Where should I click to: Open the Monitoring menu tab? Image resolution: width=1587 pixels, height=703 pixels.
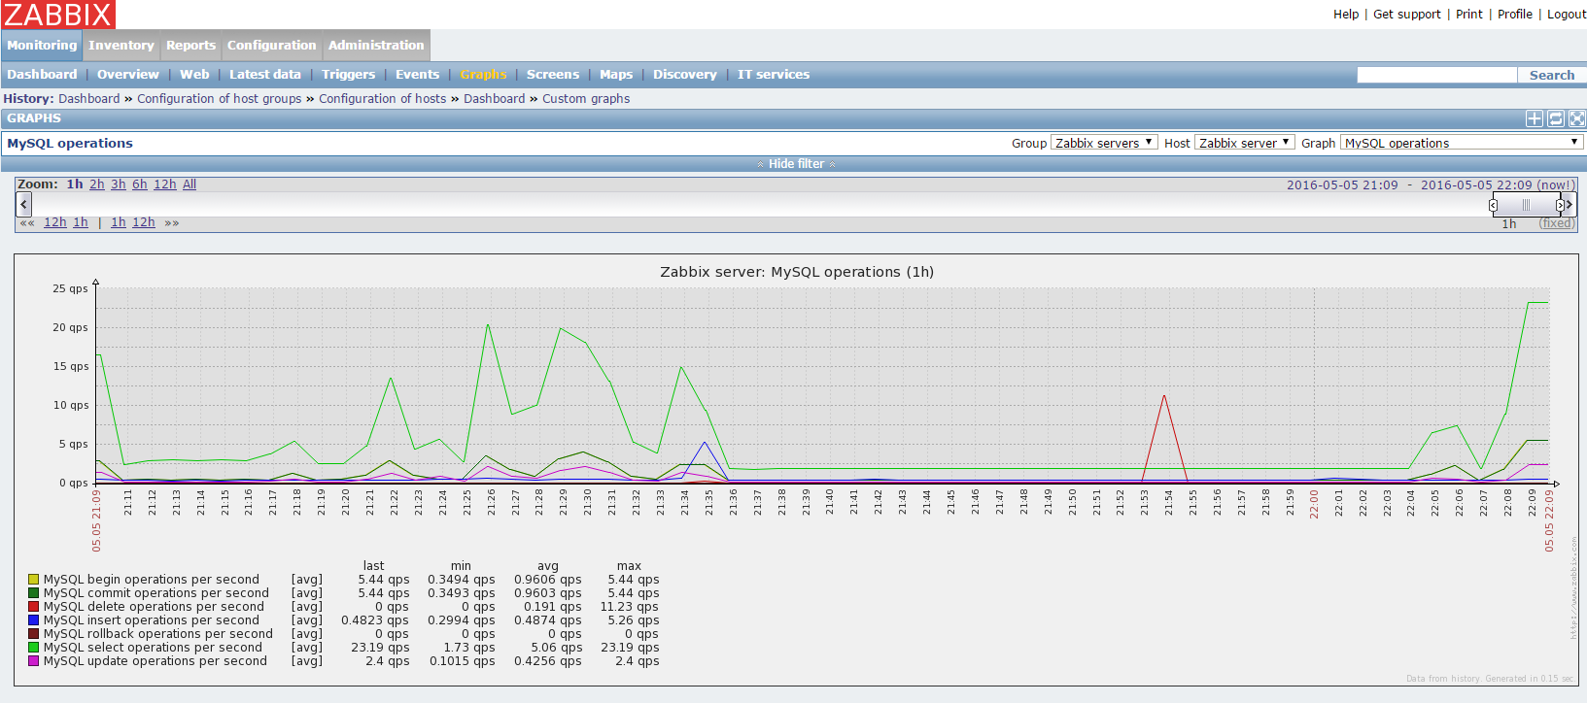tap(42, 45)
